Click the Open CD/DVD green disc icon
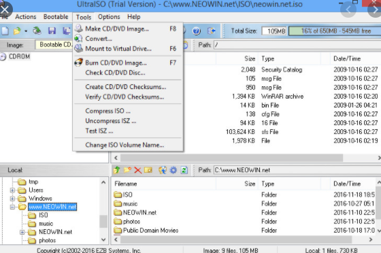The height and width of the screenshot is (253, 381). coord(37,31)
